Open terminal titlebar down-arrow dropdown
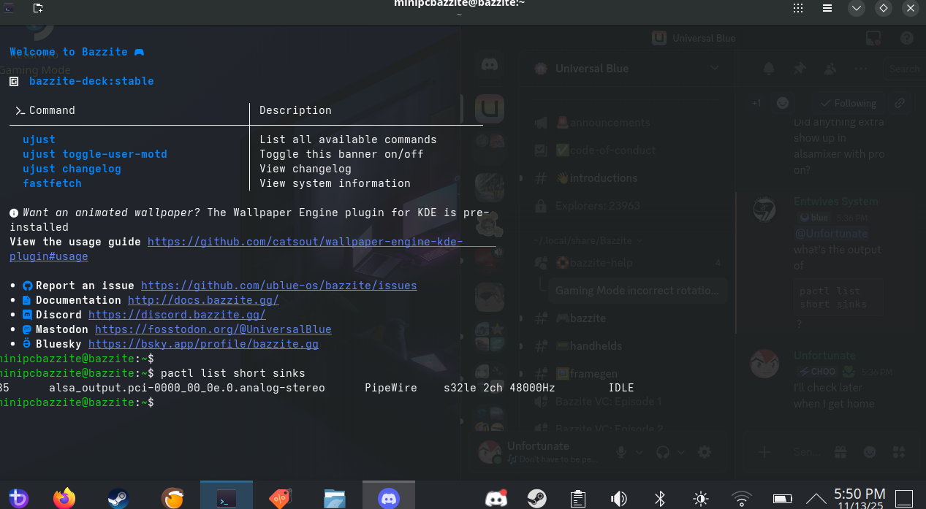Screen dimensions: 926x509 click(x=857, y=9)
